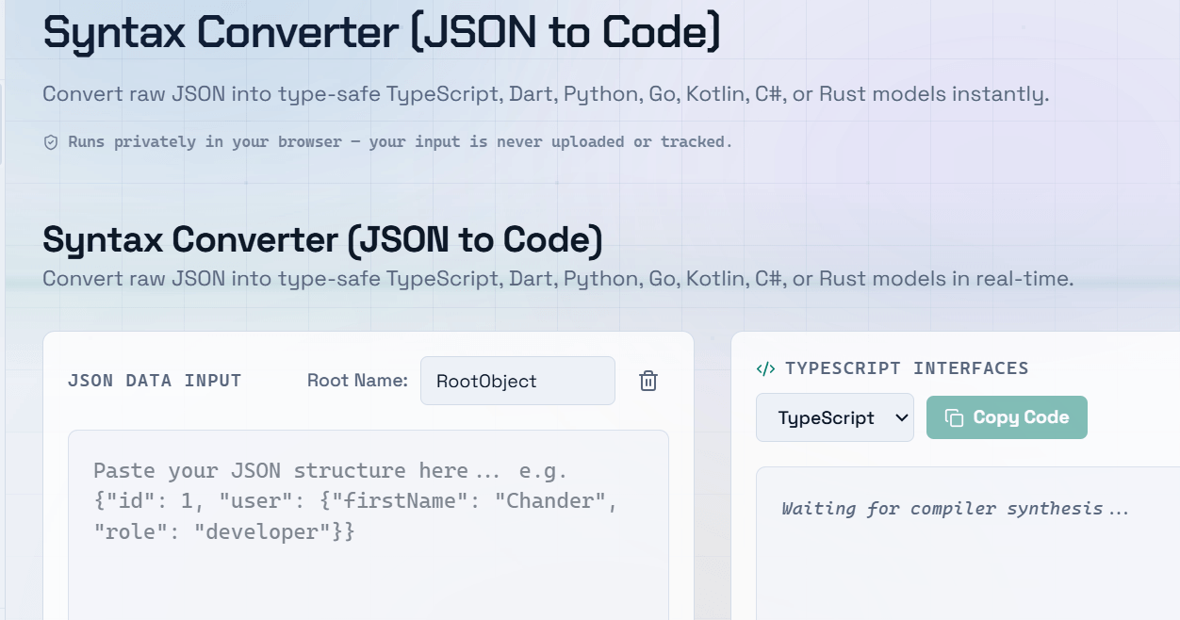Click the 'TYPESCRIPT INTERFACES' heading text
This screenshot has height=620, width=1180.
[x=907, y=368]
